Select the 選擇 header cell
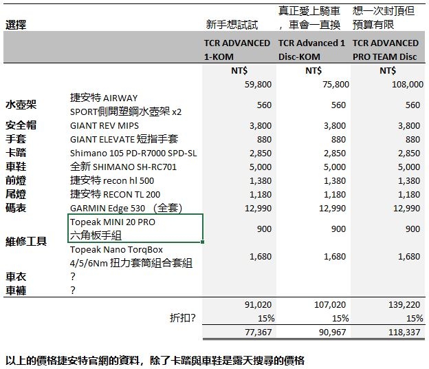Viewport: 429px width, 369px height. [x=16, y=25]
